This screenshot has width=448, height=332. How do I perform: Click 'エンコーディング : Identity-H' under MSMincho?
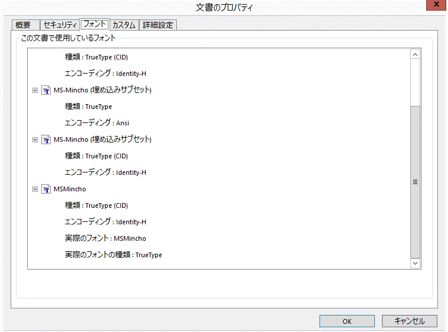(106, 222)
